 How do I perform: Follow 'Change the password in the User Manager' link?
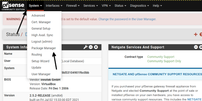tap(127, 19)
